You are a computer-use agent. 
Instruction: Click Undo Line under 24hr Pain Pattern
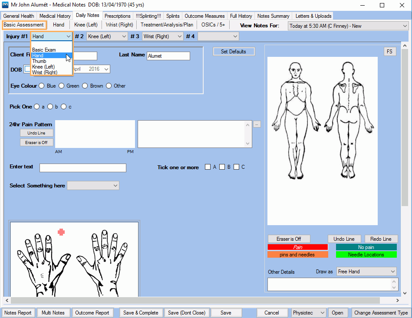click(x=36, y=133)
